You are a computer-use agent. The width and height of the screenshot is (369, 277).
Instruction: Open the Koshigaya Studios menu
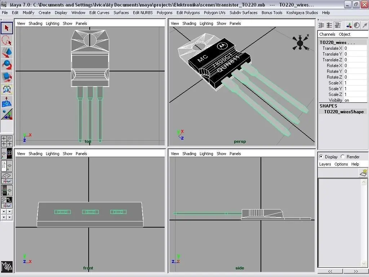coord(302,13)
